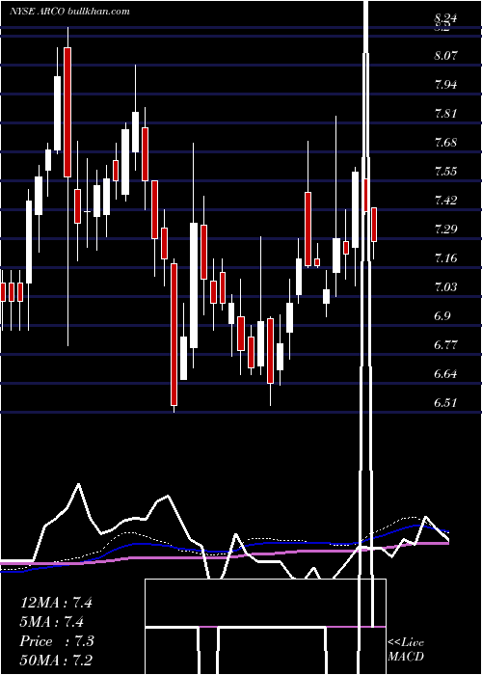Click the 6.9 price axis label

click(x=442, y=316)
